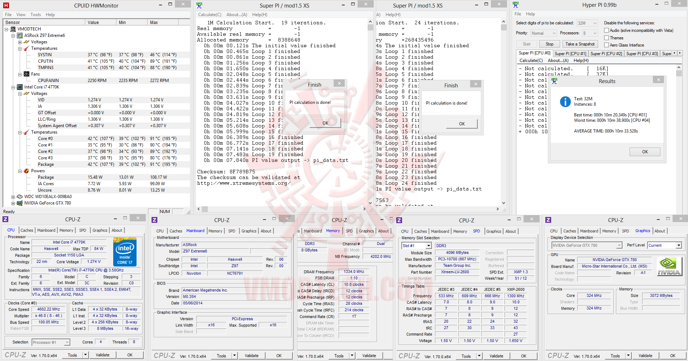Click the title icon of the CPU-Z SPD window
The image size is (688, 361).
(399, 220)
